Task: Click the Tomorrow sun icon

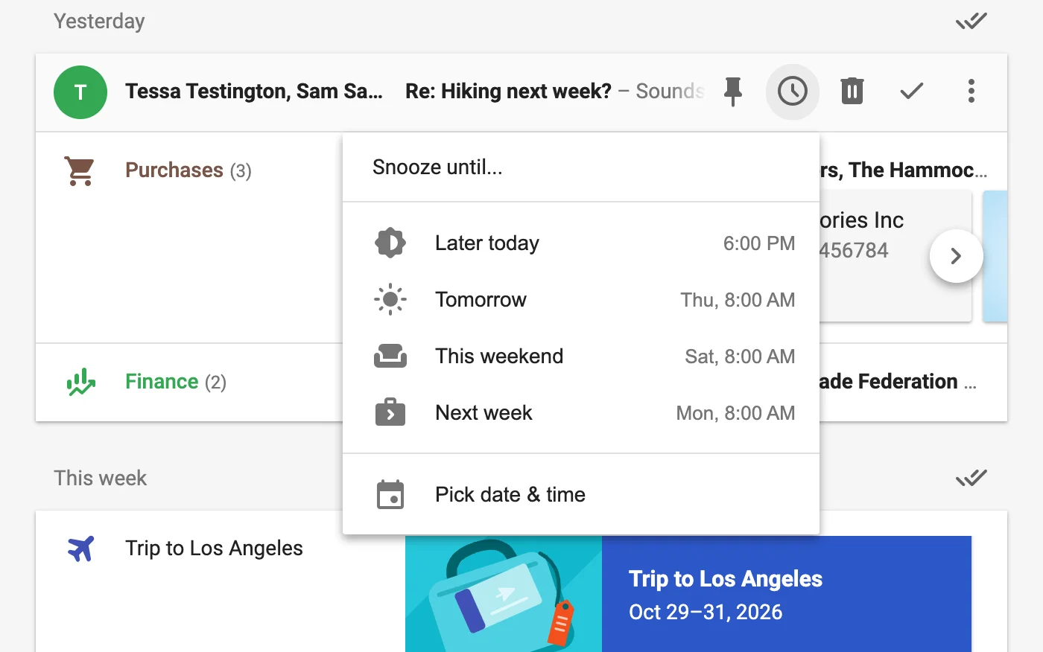Action: 390,300
